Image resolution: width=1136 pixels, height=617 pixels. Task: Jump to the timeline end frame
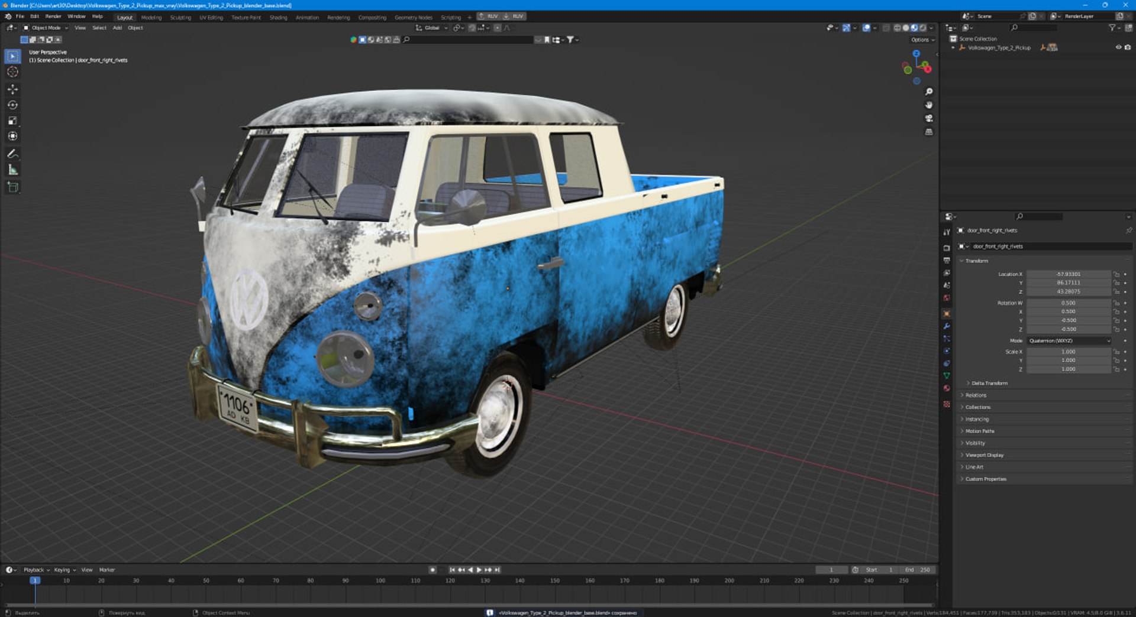point(498,570)
